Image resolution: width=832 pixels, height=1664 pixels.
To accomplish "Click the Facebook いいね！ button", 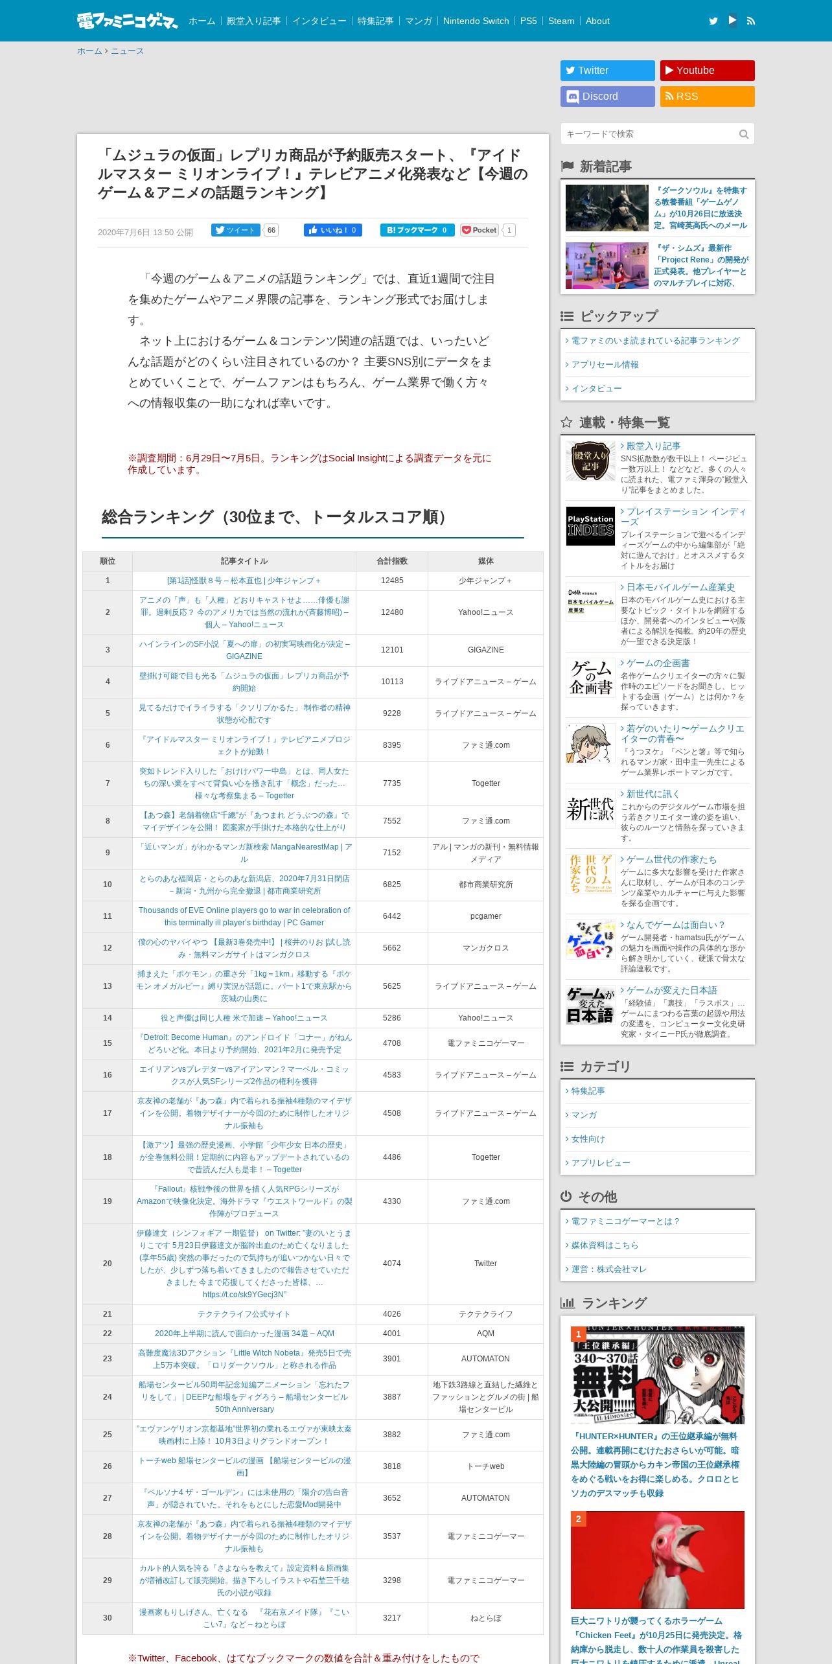I will click(333, 230).
